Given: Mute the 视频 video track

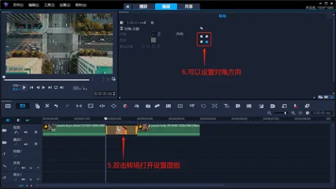Looking at the screenshot, I should click(26, 132).
